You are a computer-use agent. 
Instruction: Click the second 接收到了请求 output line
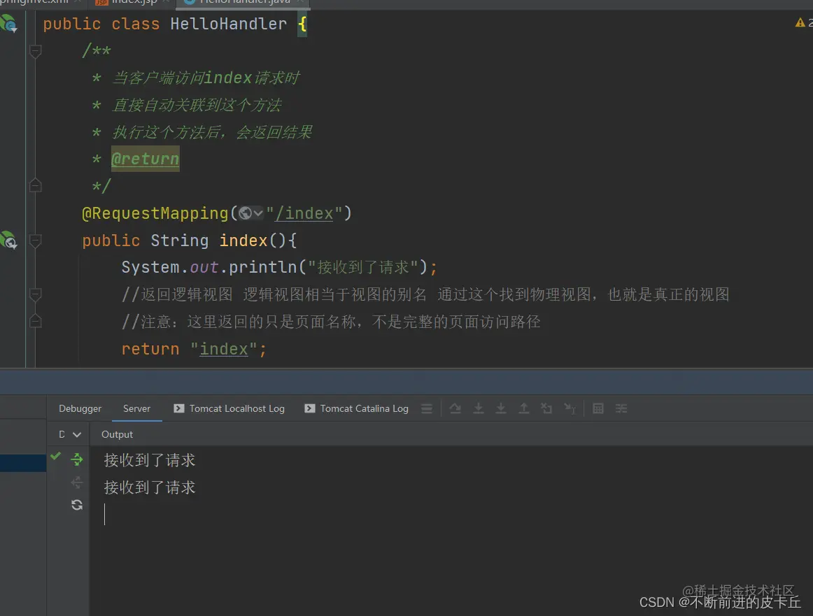[149, 487]
